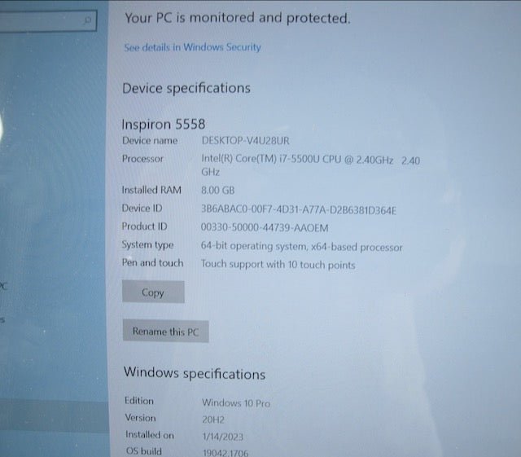521x457 pixels.
Task: Click the Copy button under device specifications
Action: click(x=153, y=292)
